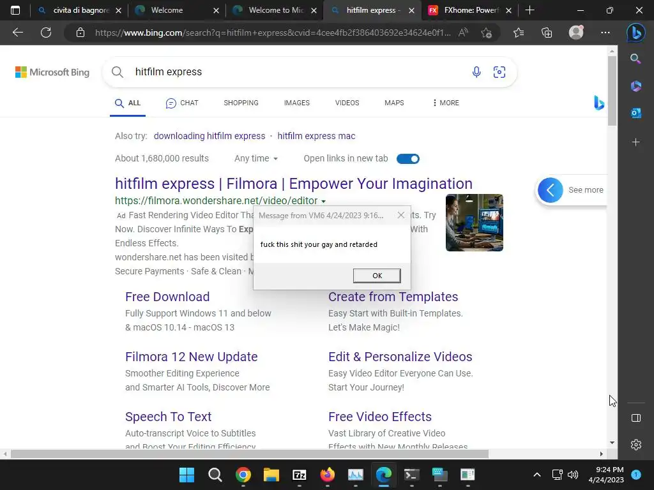
Task: Open the sidebar search icon
Action: point(635,59)
